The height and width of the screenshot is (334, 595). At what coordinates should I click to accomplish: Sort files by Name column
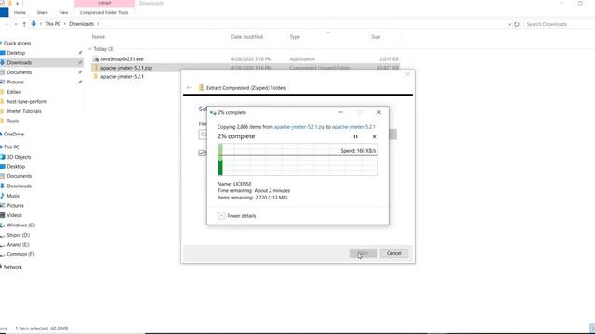click(x=99, y=37)
